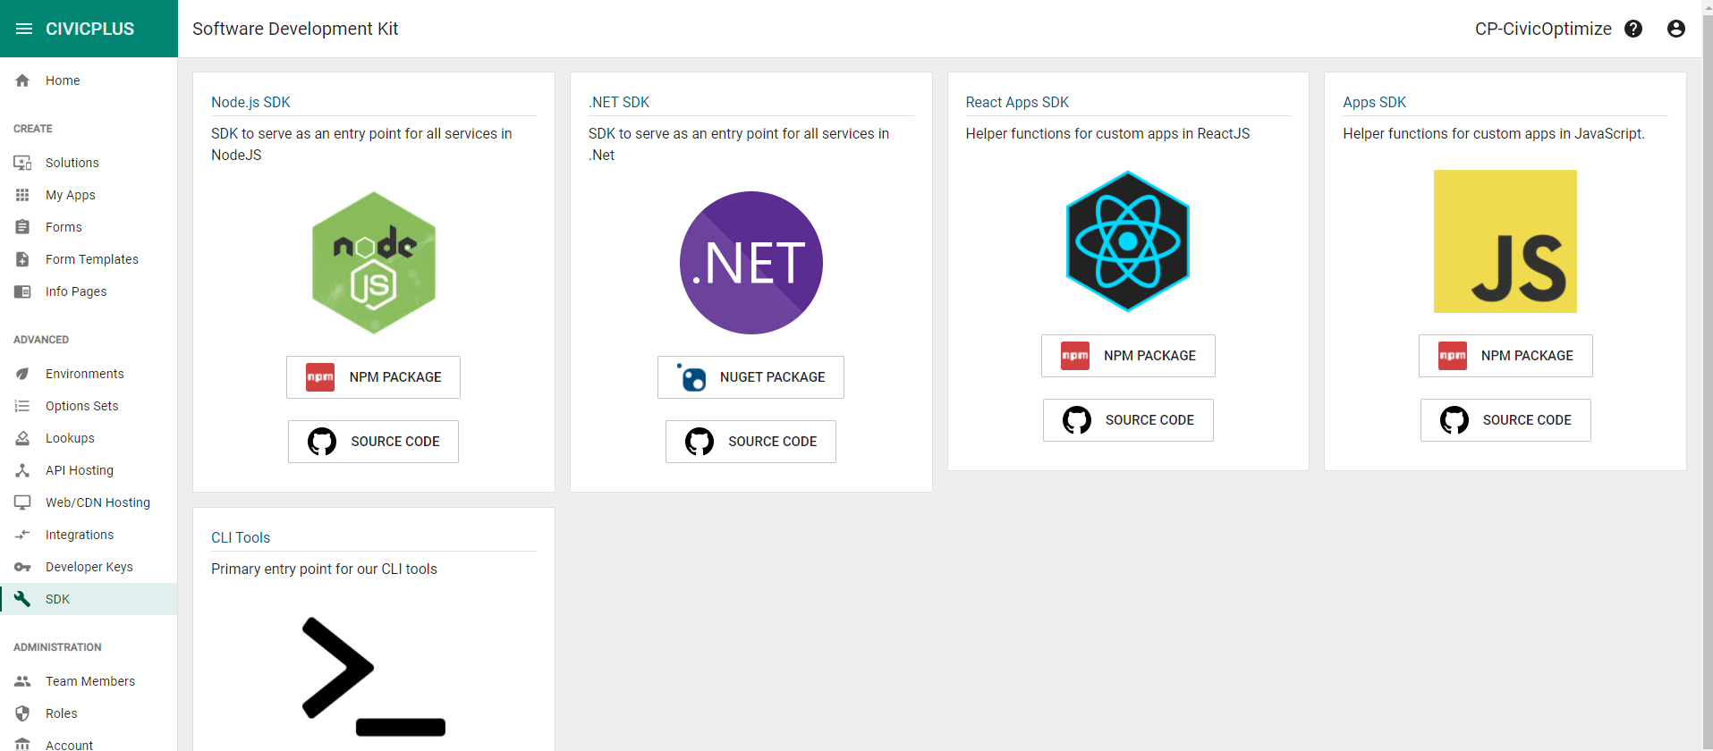Image resolution: width=1713 pixels, height=751 pixels.
Task: Open NPM Package for Apps SDK
Action: pyautogui.click(x=1505, y=356)
